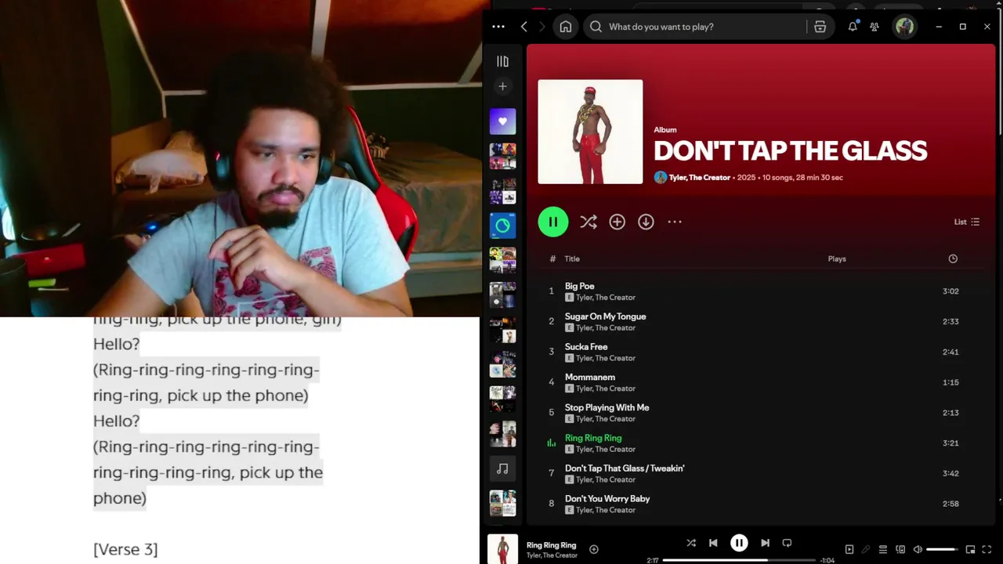Toggle repeat mode
The height and width of the screenshot is (564, 1003).
(x=787, y=543)
